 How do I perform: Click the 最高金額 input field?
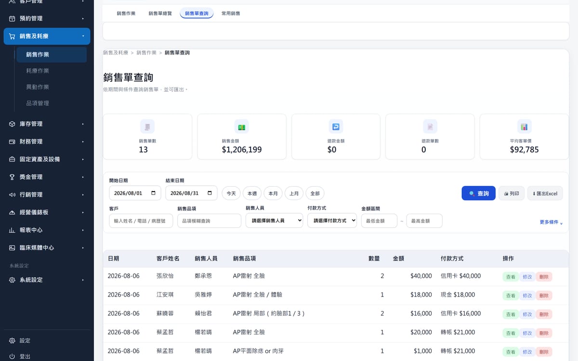coord(424,221)
